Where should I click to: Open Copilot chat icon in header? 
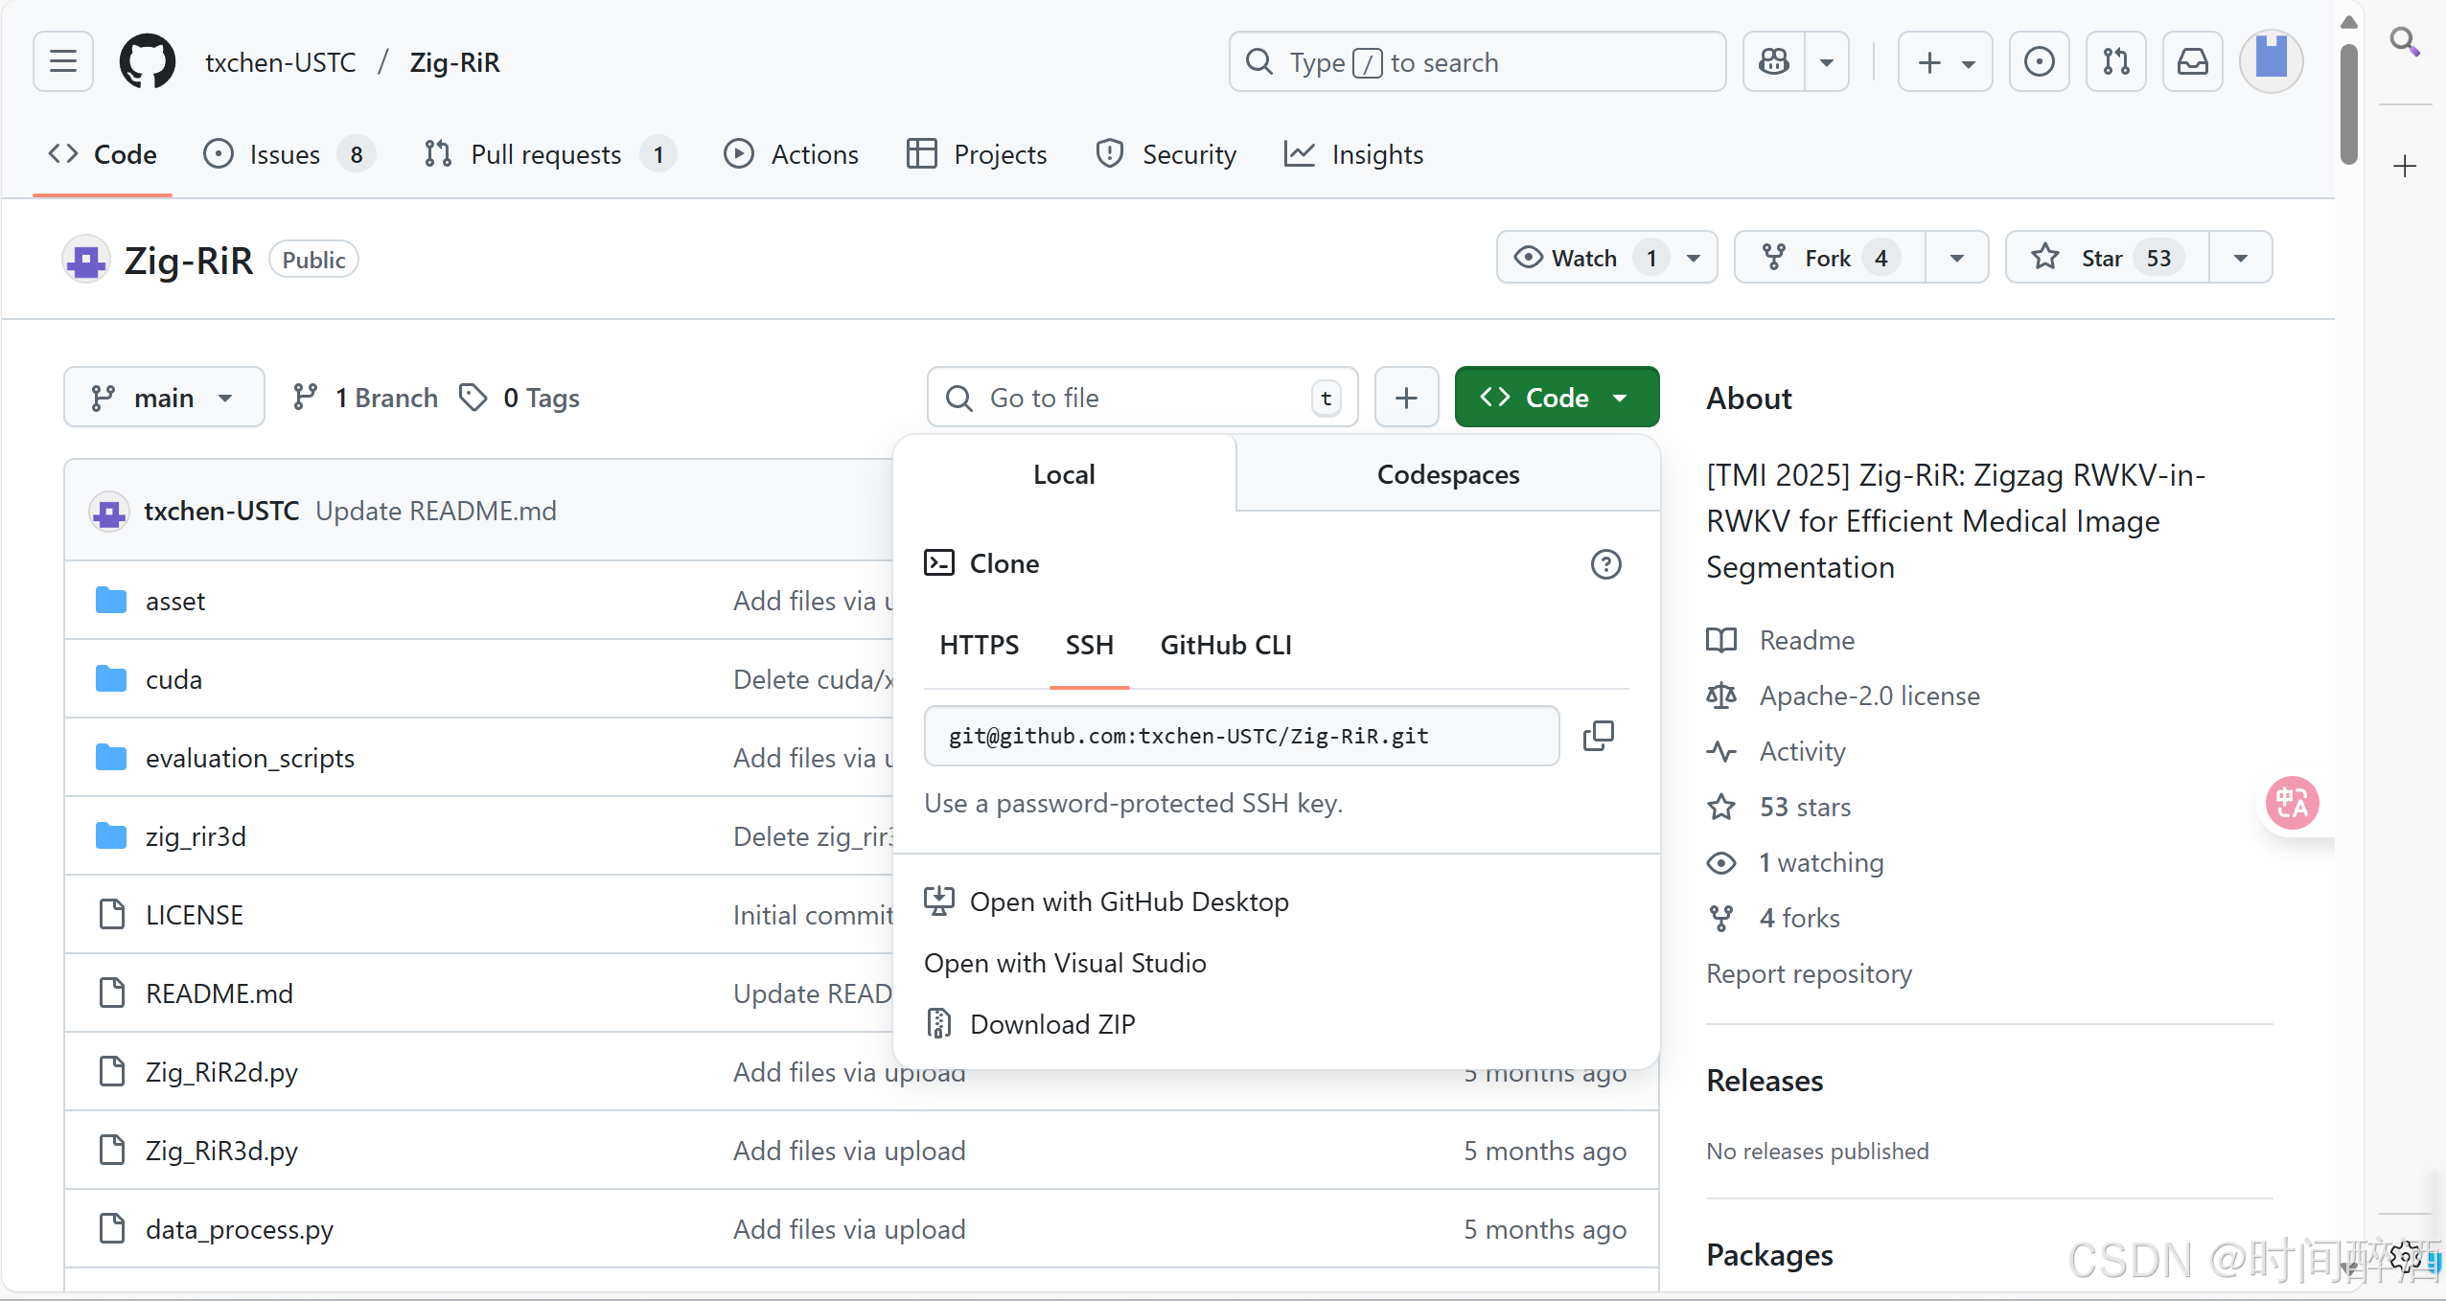tap(1774, 62)
